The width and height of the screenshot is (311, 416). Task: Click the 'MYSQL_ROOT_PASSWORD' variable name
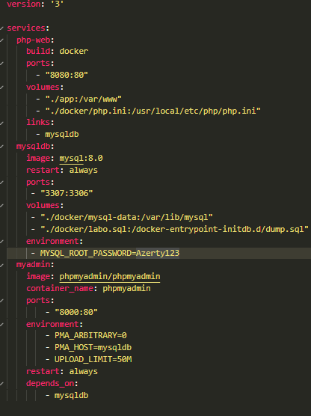(86, 253)
